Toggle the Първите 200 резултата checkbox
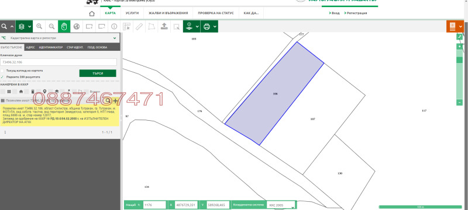468x210 pixels. point(2,77)
